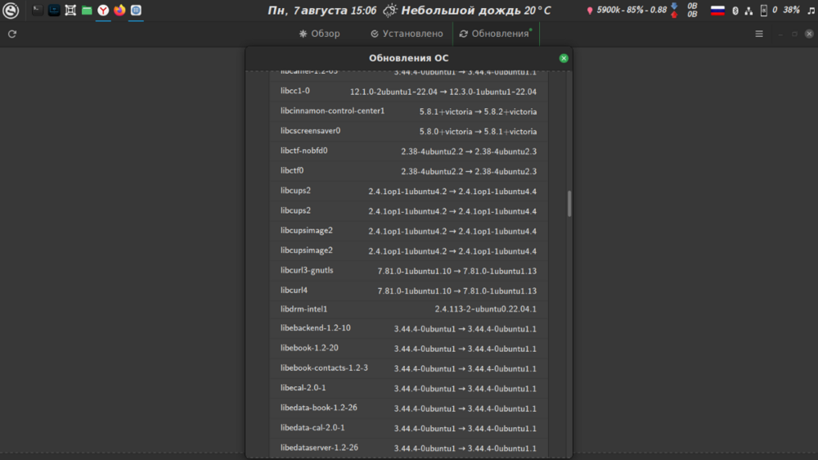
Task: Click the 5900k - 85% - 0.88 readout
Action: tap(631, 10)
